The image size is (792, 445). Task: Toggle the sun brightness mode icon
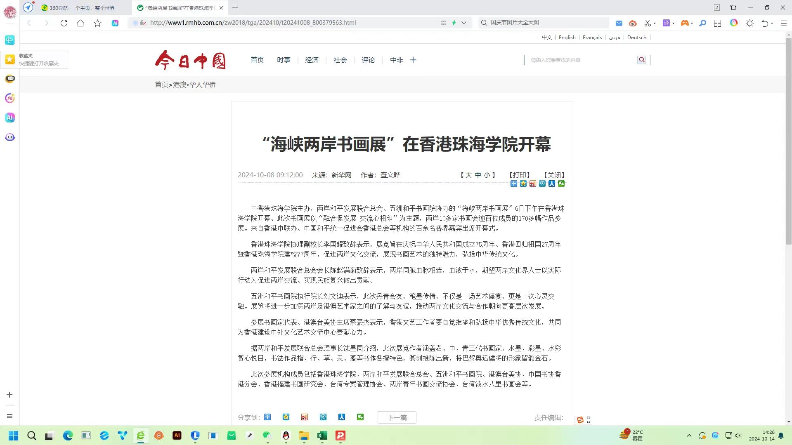coord(750,23)
